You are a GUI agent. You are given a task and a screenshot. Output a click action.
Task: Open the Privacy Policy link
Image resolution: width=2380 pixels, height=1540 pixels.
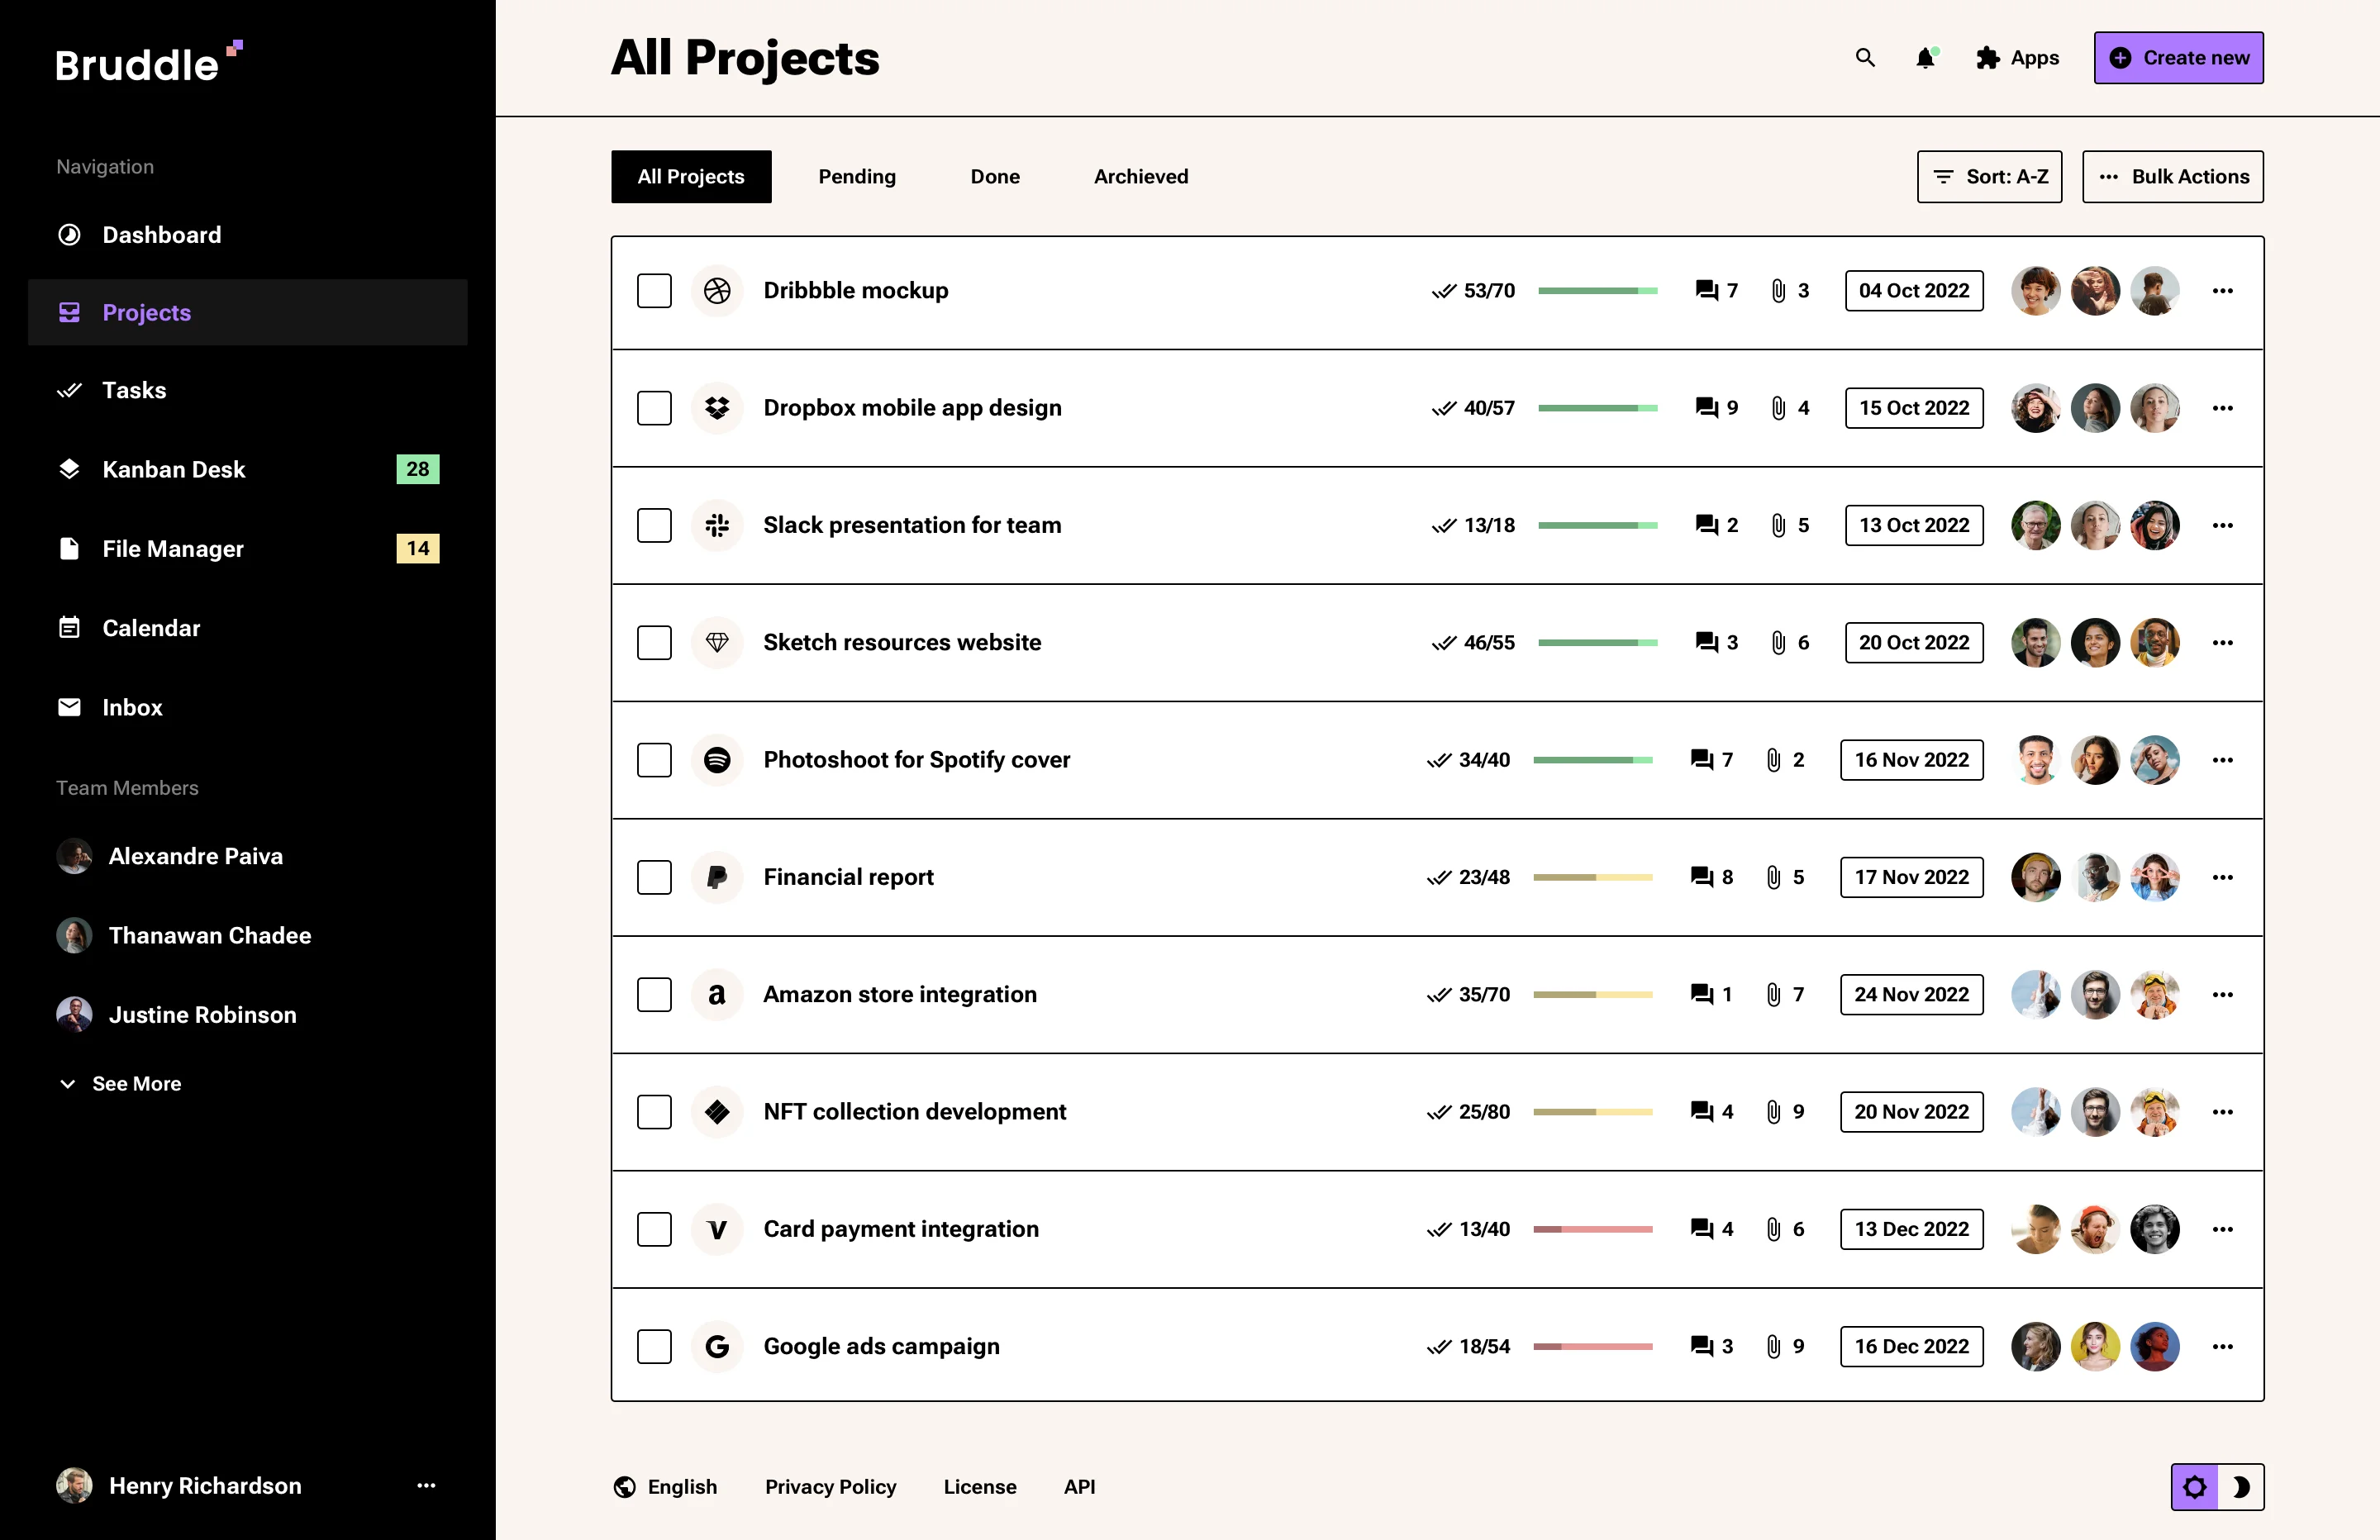coord(830,1487)
